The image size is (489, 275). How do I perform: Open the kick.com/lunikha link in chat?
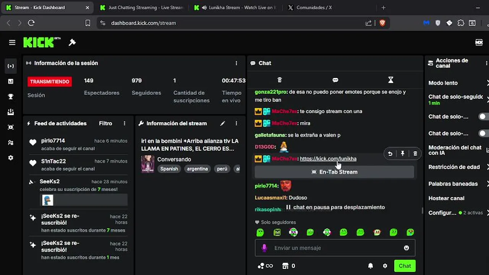(x=328, y=159)
